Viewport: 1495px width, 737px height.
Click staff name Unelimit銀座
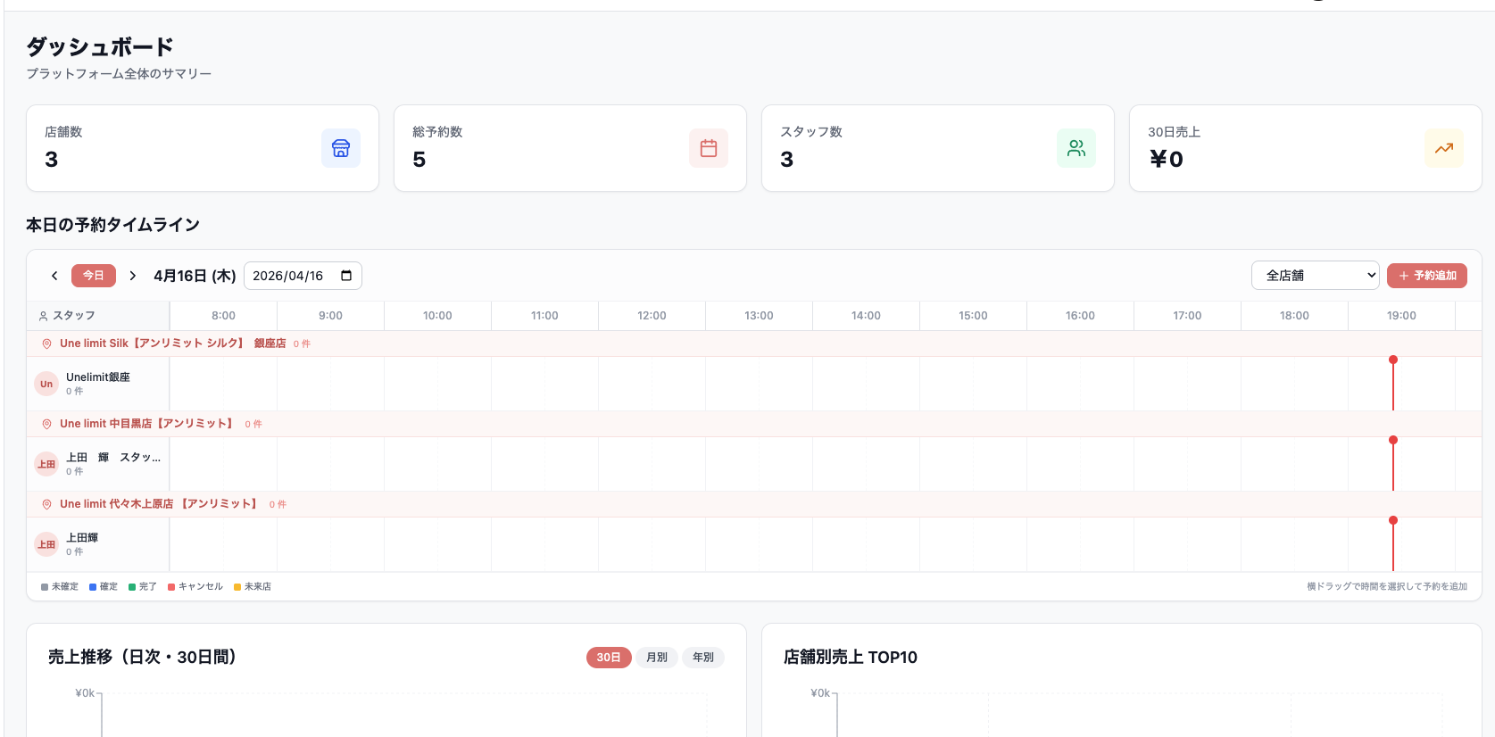tap(98, 377)
